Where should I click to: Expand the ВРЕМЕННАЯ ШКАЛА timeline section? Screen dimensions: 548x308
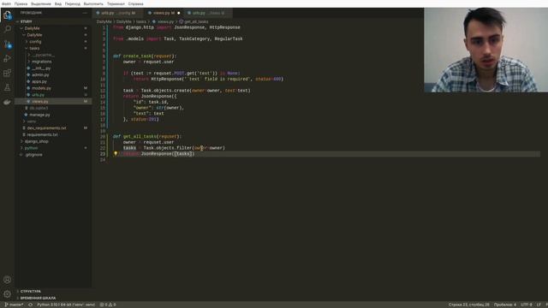tap(38, 298)
